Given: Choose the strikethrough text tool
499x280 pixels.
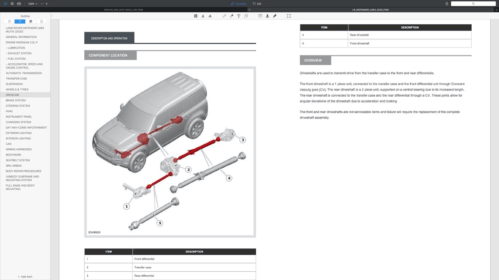Looking at the screenshot, I should [x=210, y=16].
